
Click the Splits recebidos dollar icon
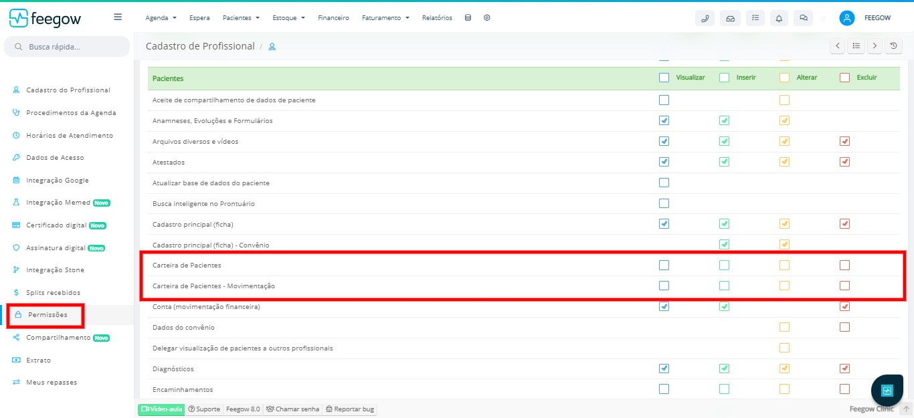(x=17, y=292)
